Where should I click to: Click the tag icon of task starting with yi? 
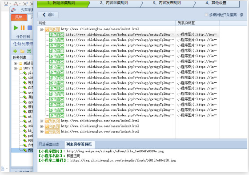25,73
